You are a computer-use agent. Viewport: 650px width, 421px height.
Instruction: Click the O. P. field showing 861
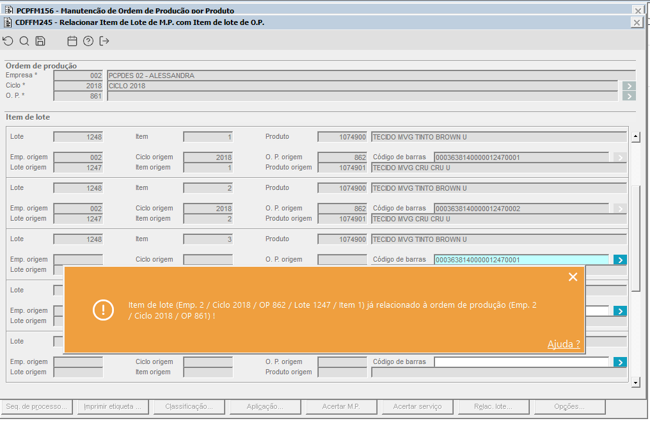click(x=78, y=96)
